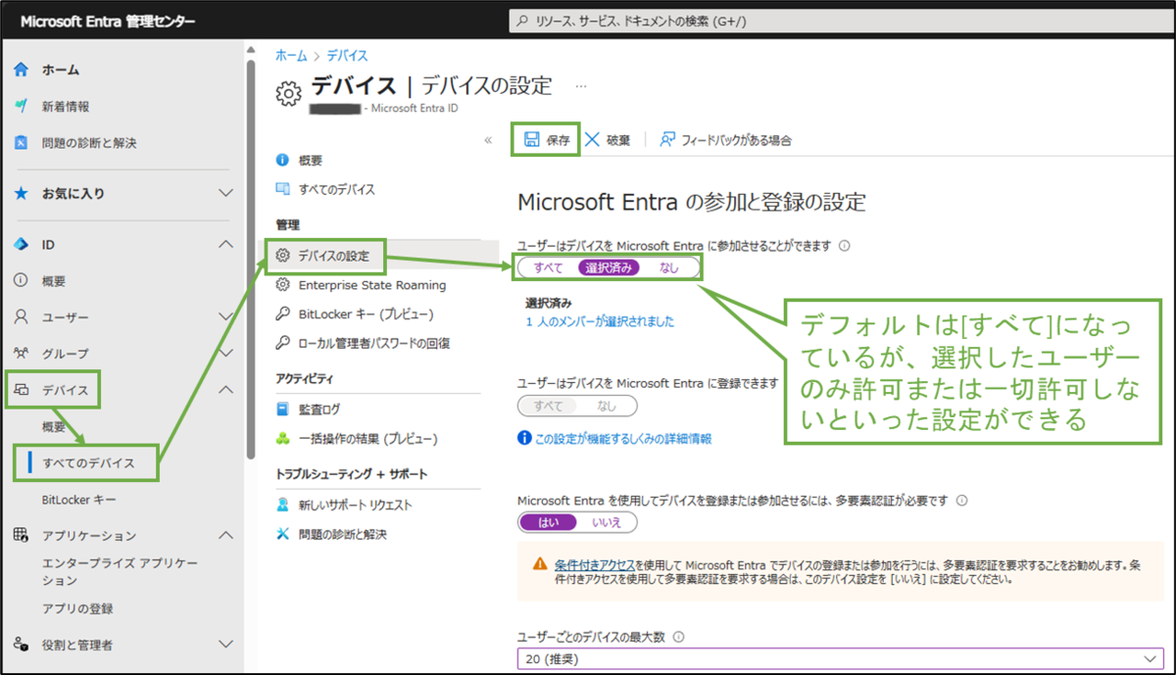1176x675 pixels.
Task: Click the すべてのデバイス icon in device menu
Action: pyautogui.click(x=283, y=189)
